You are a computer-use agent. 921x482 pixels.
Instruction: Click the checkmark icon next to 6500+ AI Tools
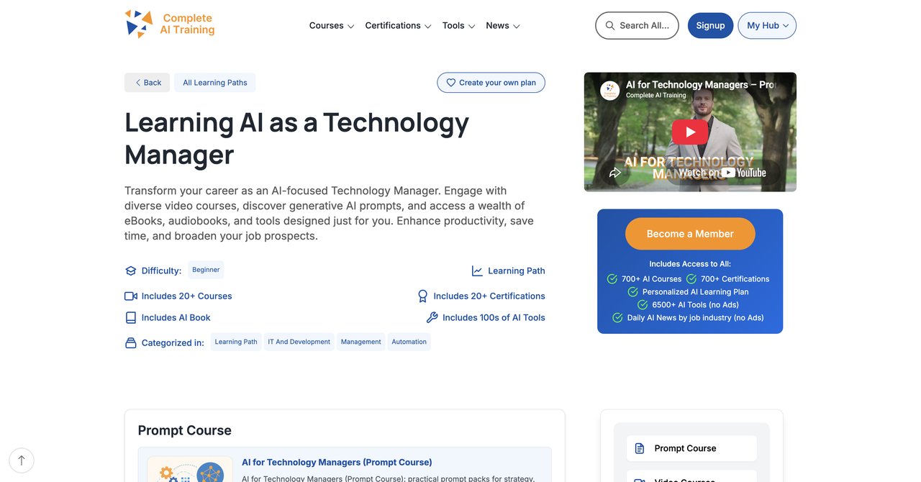643,305
